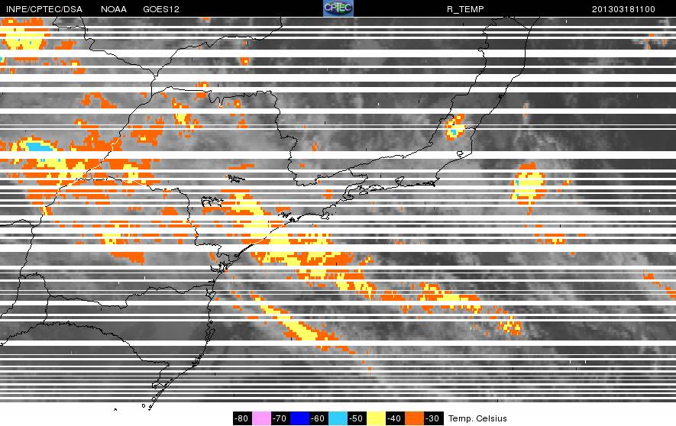Click the -30 legend value
The height and width of the screenshot is (426, 676).
[x=433, y=418]
